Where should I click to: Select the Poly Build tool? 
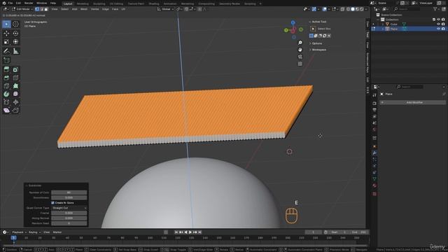click(15, 85)
